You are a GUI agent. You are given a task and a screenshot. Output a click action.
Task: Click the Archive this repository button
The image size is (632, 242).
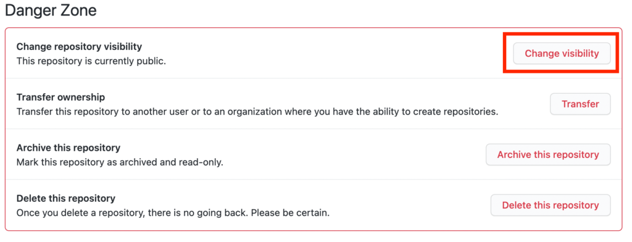[548, 154]
